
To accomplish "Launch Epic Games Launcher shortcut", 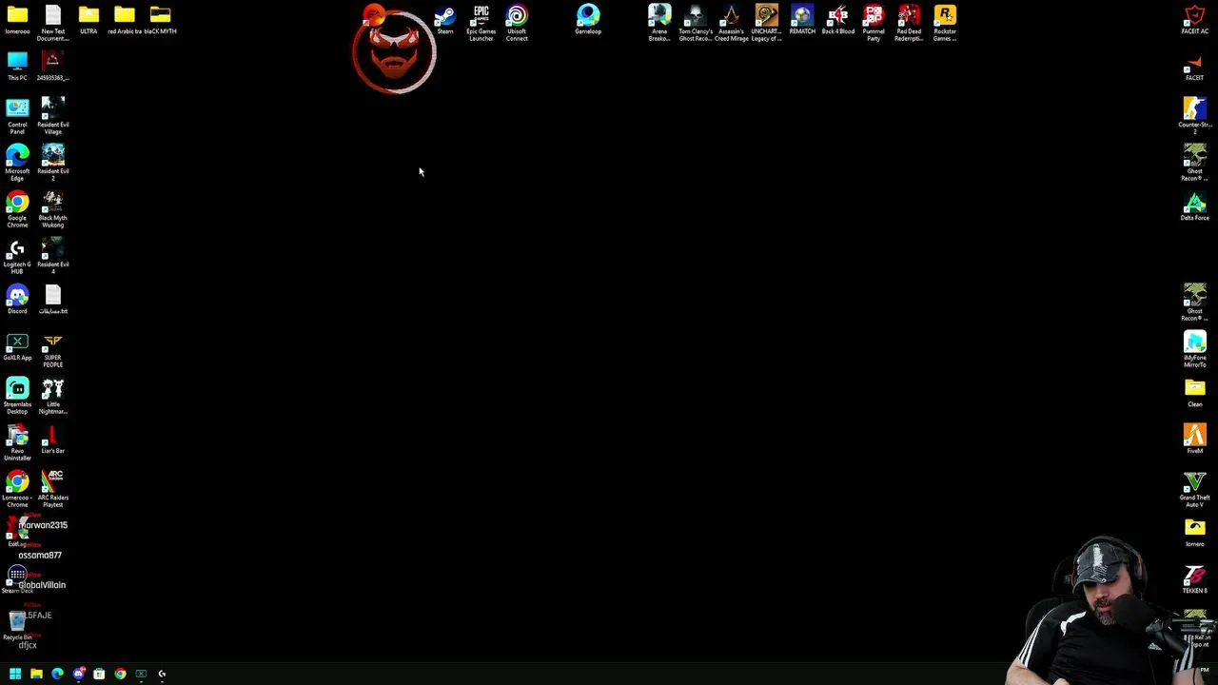I will click(x=481, y=23).
